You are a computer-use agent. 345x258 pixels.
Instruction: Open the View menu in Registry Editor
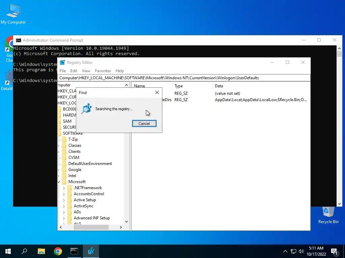86,71
